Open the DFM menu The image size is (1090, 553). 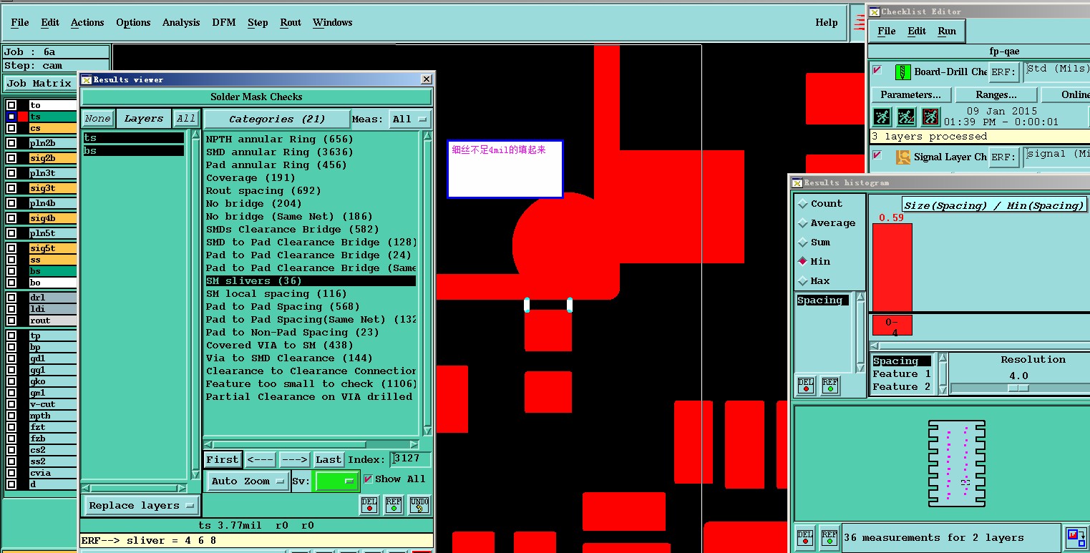tap(224, 22)
